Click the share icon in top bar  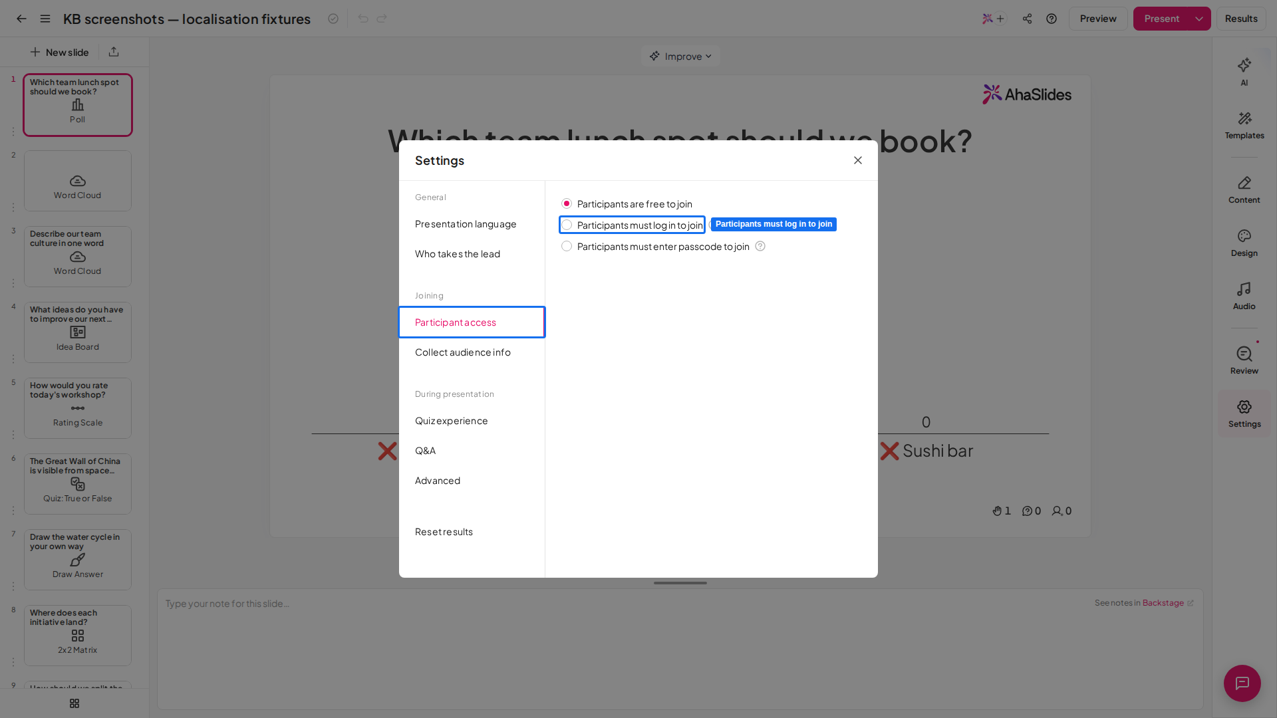(x=1028, y=19)
